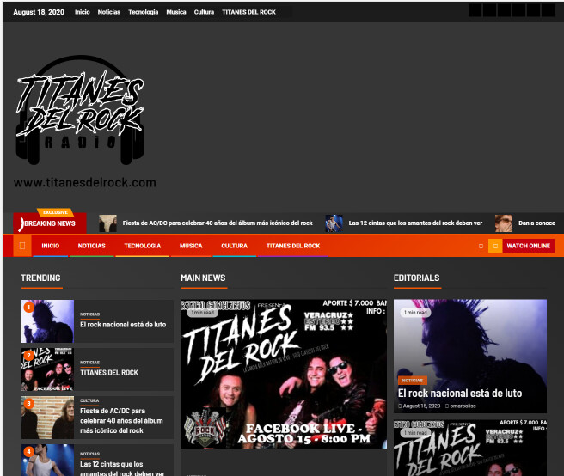Screen dimensions: 564x476
Task: Click trending thumbnail number 2 Titanes del Rock poster
Action: [x=47, y=369]
